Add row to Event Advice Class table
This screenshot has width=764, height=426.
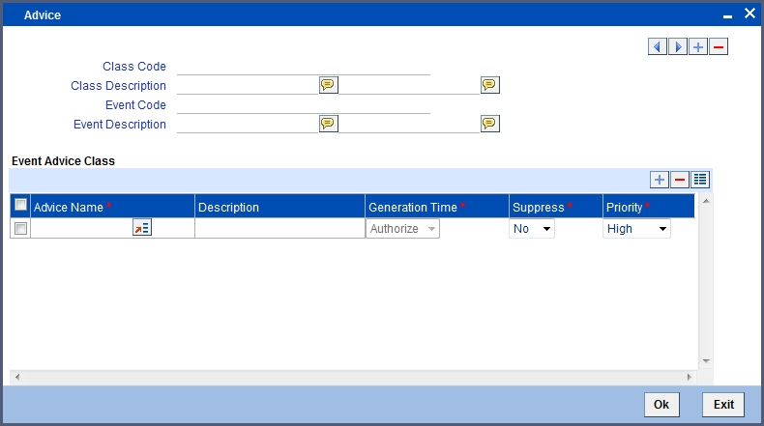[660, 180]
